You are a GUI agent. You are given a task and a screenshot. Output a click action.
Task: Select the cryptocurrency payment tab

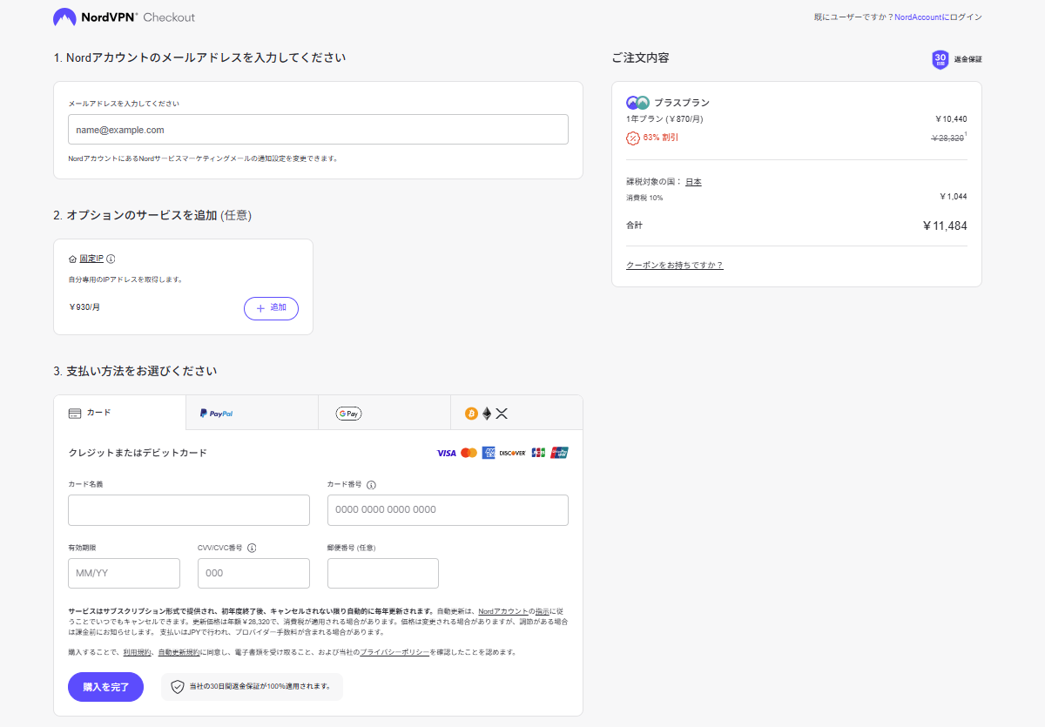coord(516,414)
